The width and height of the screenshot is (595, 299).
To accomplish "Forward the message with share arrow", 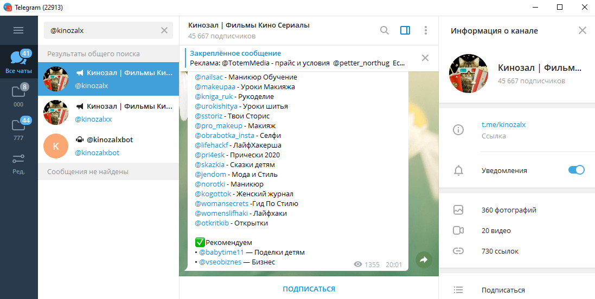I will pos(424,260).
